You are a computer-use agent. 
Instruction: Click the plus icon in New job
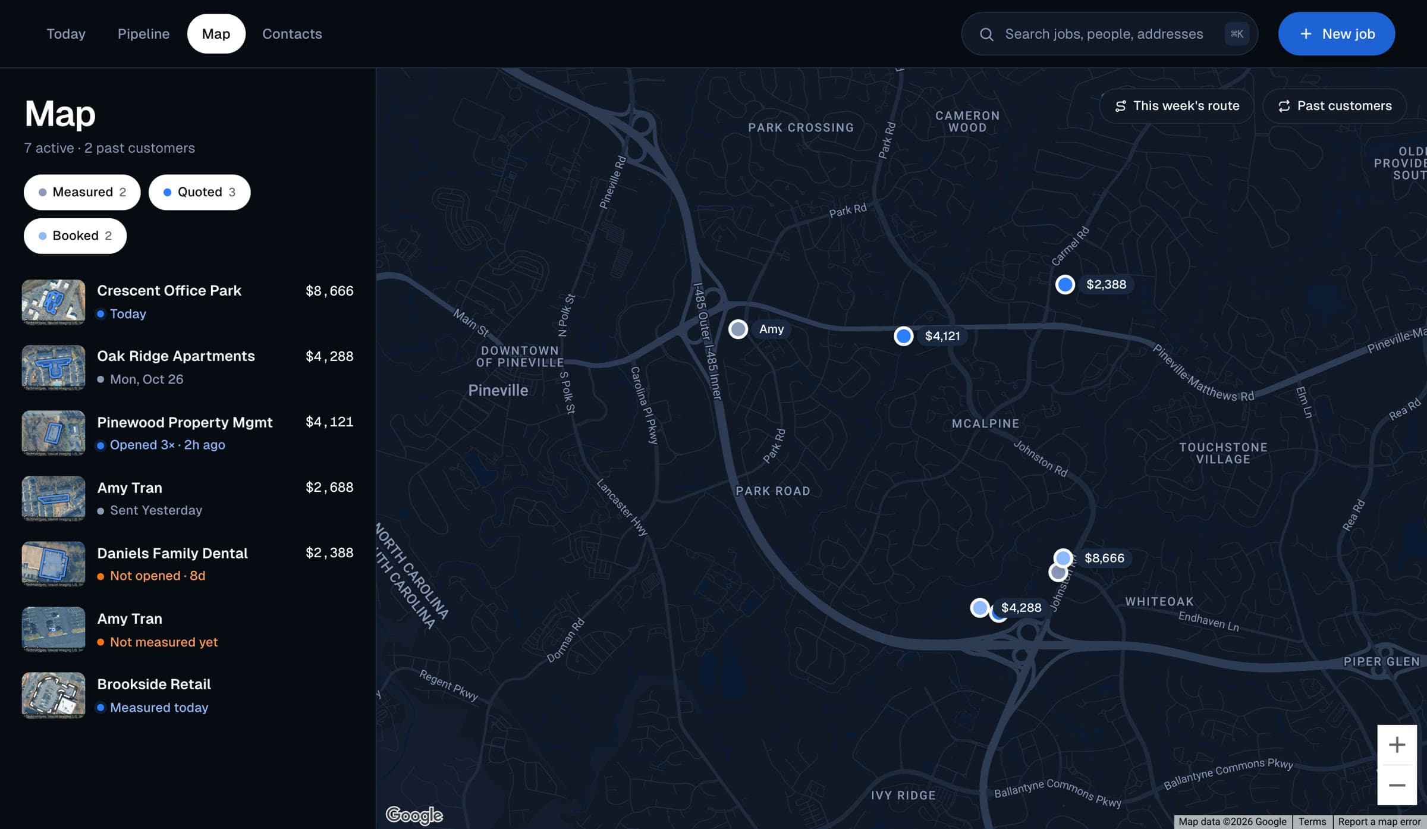pos(1306,34)
